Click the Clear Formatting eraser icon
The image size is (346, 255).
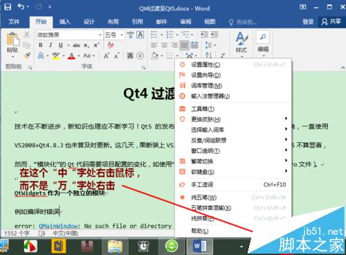(111, 45)
